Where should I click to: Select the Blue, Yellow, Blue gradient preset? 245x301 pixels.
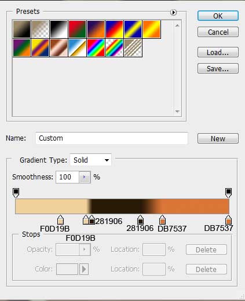coord(133,29)
